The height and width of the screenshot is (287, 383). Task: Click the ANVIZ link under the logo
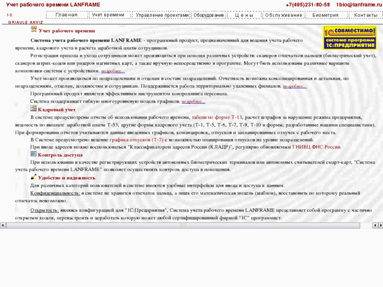point(36,22)
